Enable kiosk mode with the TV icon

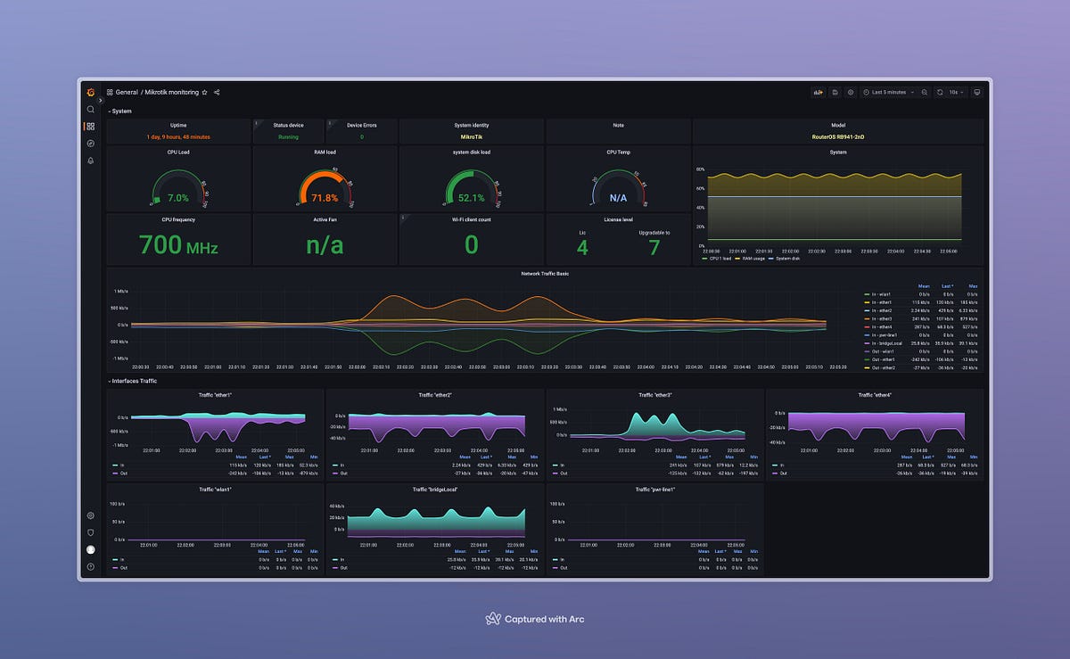977,92
